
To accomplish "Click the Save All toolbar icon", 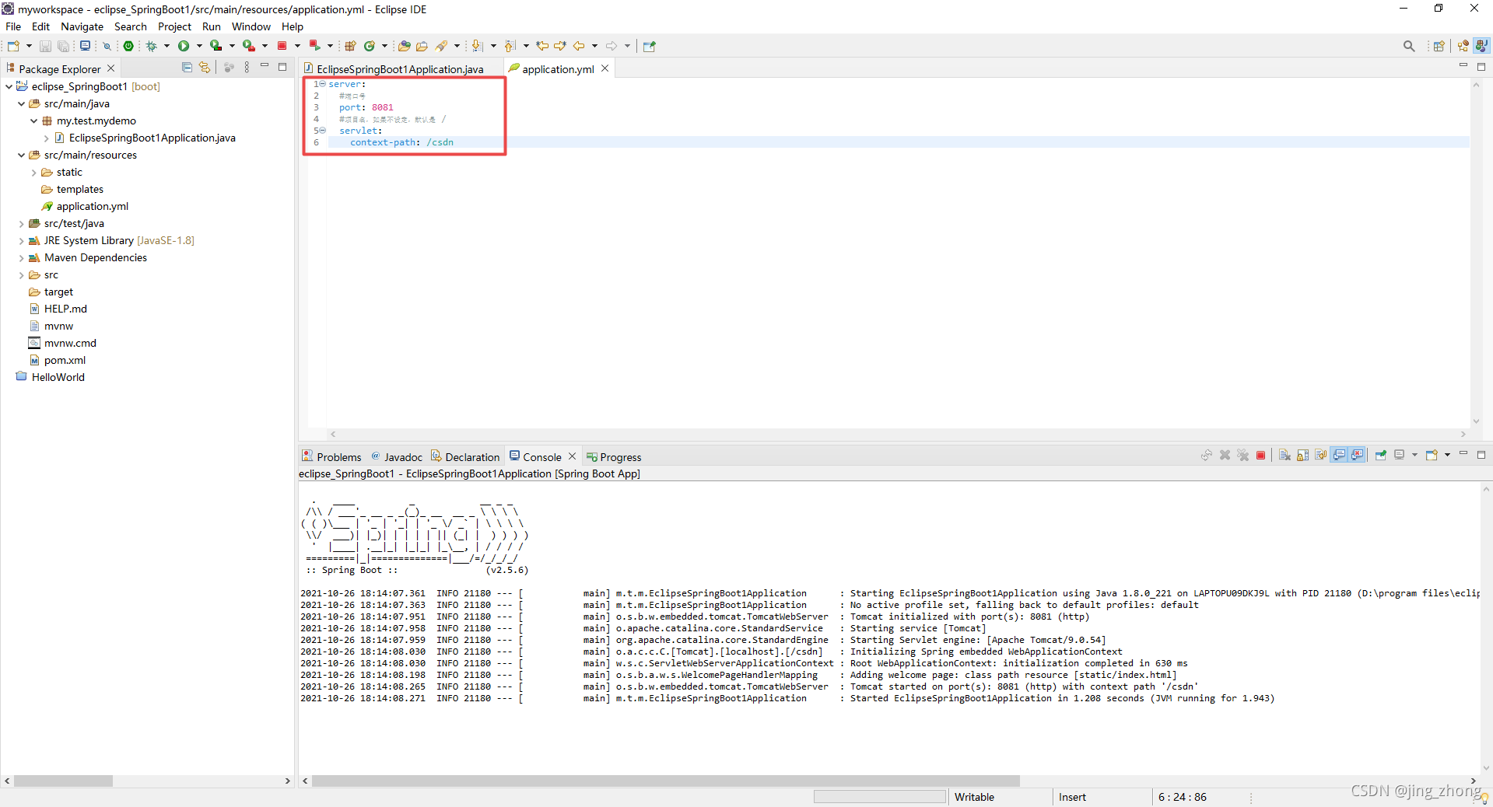I will 63,46.
